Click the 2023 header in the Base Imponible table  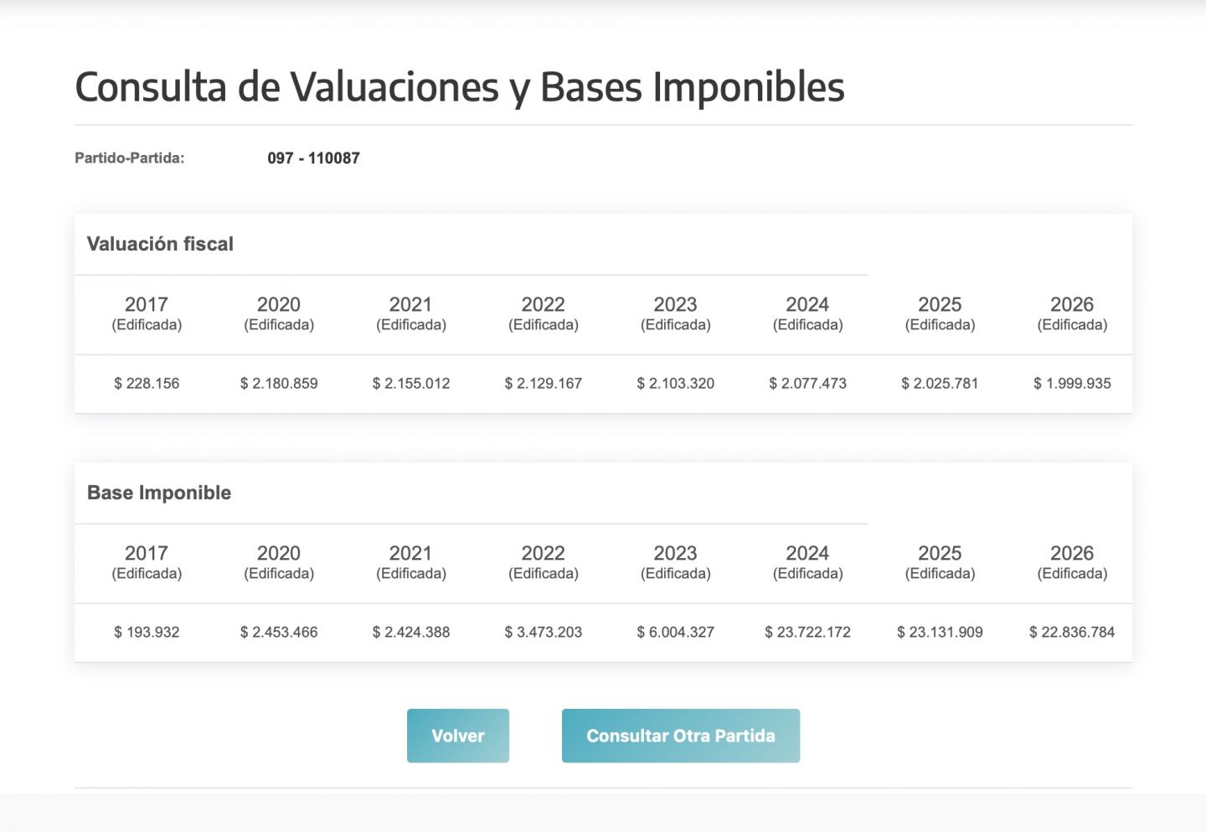675,561
